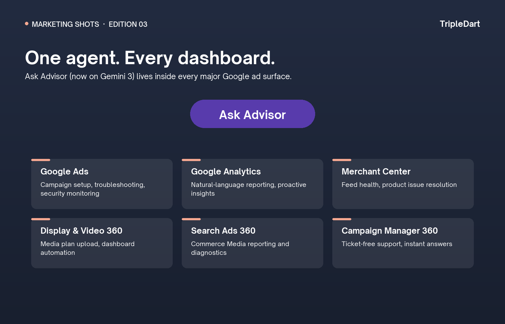Select the Google Ads card
The image size is (505, 324).
(102, 184)
